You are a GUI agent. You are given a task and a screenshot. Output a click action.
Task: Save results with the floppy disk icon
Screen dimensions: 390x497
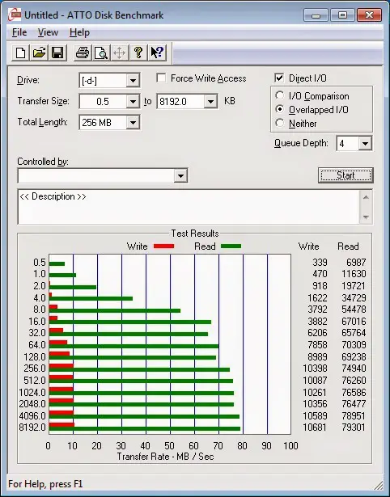(57, 53)
